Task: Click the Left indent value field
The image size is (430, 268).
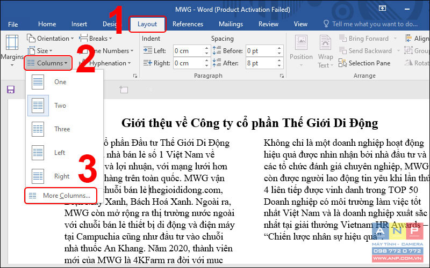Action: [189, 51]
